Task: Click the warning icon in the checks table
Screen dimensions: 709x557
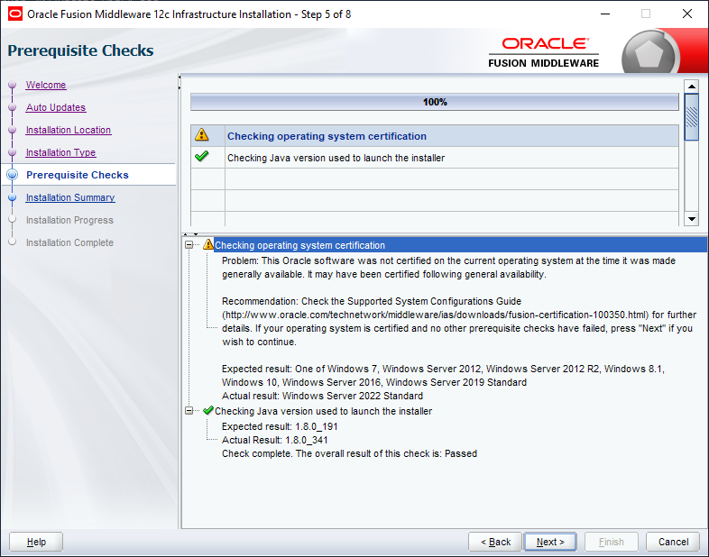Action: click(202, 134)
